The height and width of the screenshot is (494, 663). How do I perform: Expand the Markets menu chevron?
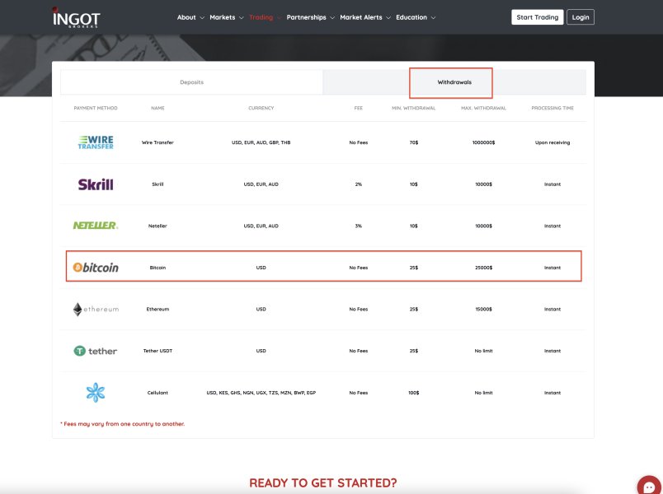241,18
